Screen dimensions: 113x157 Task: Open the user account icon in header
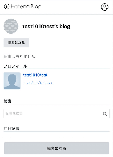coord(105,7)
